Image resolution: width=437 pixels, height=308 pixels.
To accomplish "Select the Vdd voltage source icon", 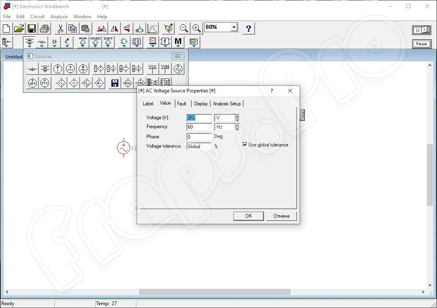I will tap(165, 69).
